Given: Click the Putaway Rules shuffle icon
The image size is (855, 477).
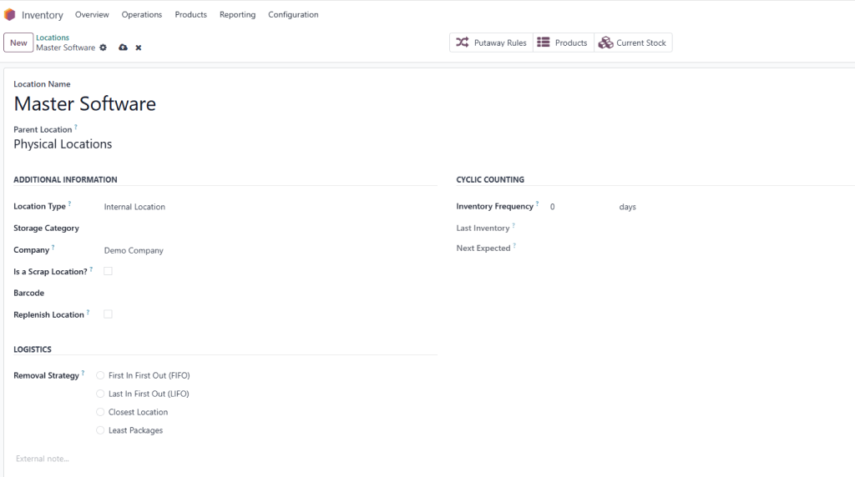Looking at the screenshot, I should click(463, 43).
